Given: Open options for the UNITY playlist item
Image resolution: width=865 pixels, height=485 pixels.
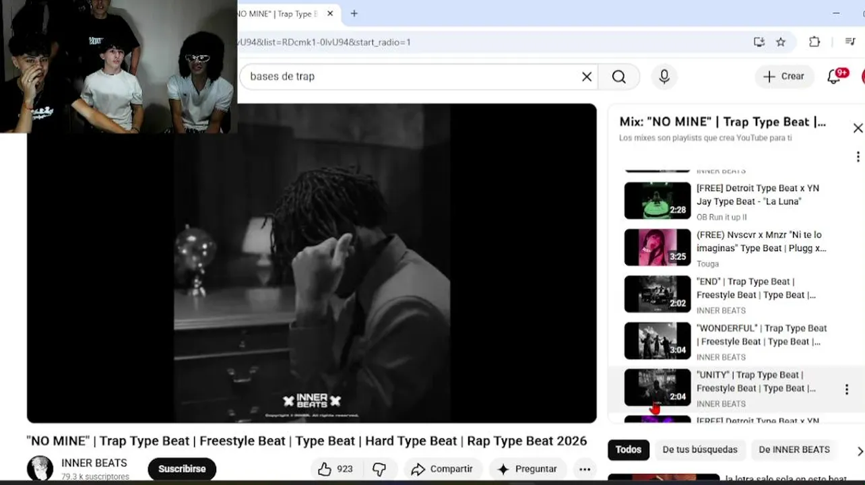Looking at the screenshot, I should [847, 389].
